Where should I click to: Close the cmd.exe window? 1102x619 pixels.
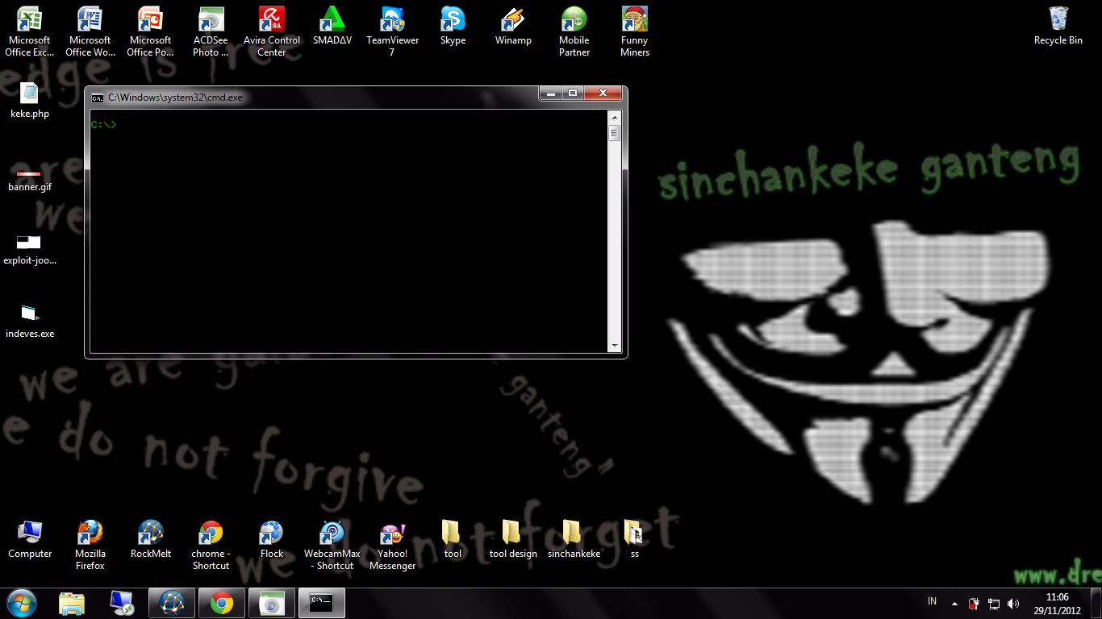click(603, 93)
